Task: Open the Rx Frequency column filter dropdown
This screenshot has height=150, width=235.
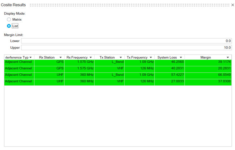Action: pos(91,57)
